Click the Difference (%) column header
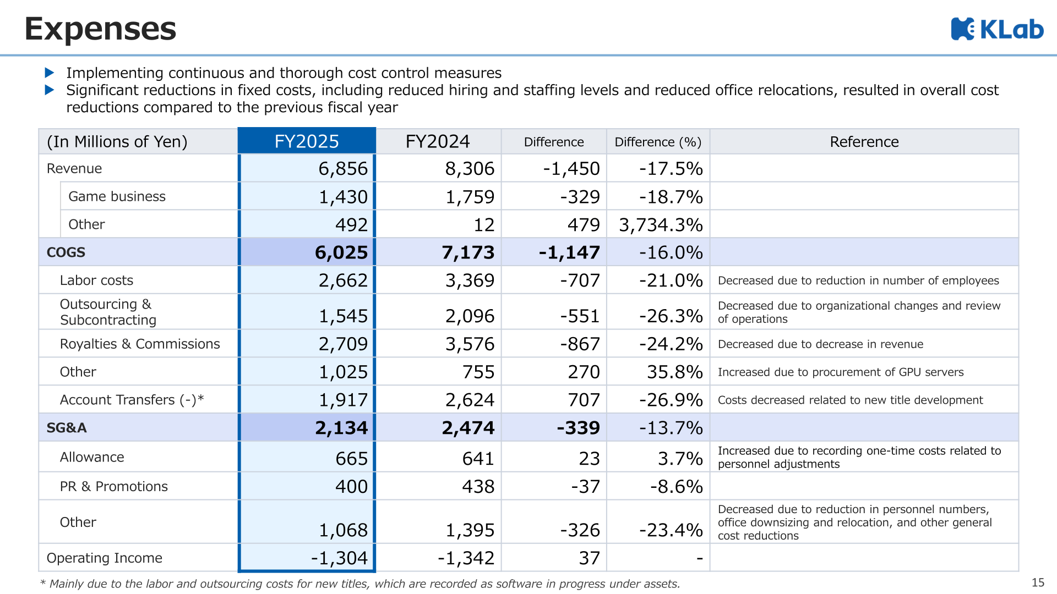Image resolution: width=1057 pixels, height=594 pixels. [x=658, y=142]
